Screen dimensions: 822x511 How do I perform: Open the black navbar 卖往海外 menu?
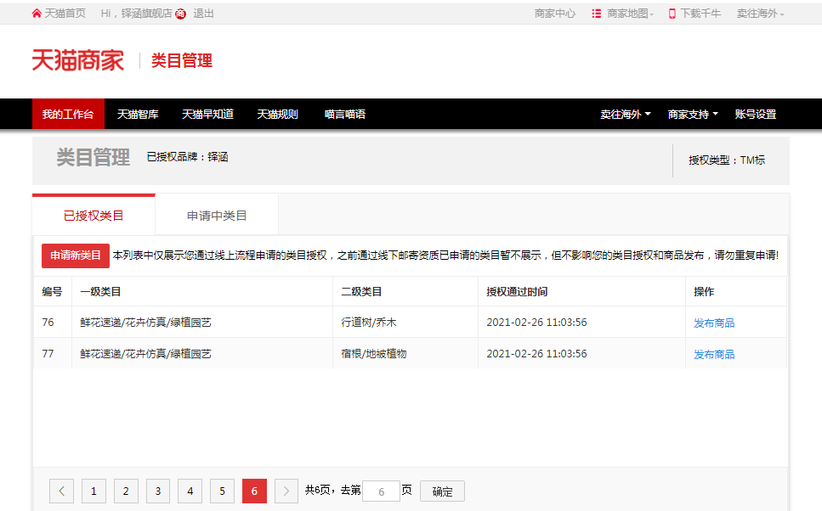626,114
